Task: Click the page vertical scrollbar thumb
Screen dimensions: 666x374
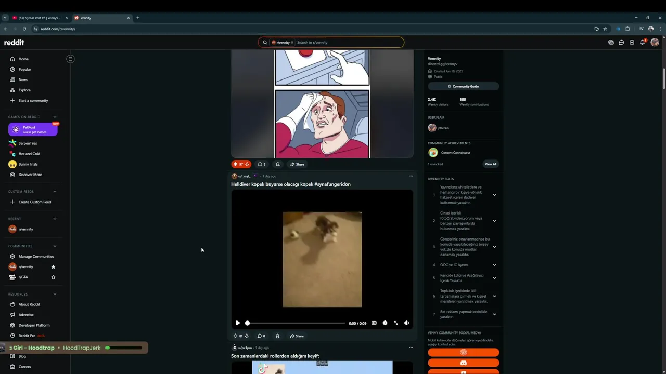Action: 663,79
